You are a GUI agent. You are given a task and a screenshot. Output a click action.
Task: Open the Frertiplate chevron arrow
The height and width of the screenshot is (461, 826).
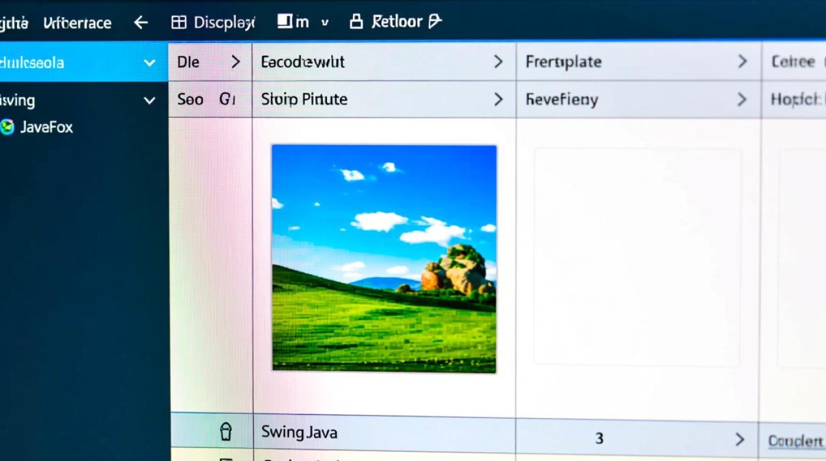[x=742, y=61]
